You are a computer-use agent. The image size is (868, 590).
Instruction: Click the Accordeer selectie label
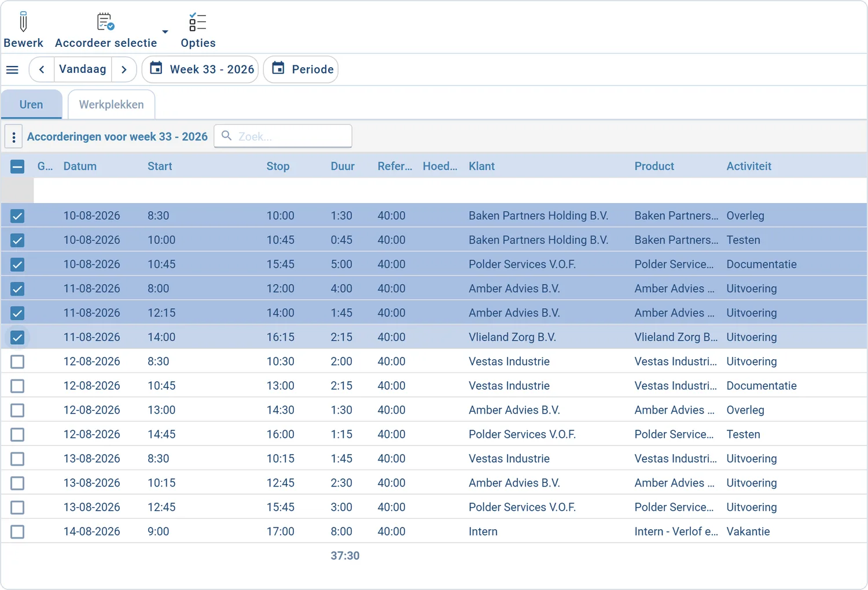[106, 43]
